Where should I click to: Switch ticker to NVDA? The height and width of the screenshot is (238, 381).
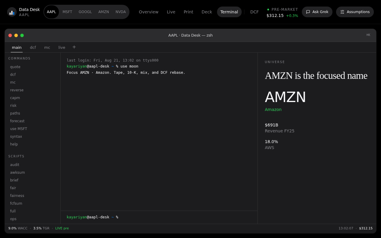click(121, 12)
